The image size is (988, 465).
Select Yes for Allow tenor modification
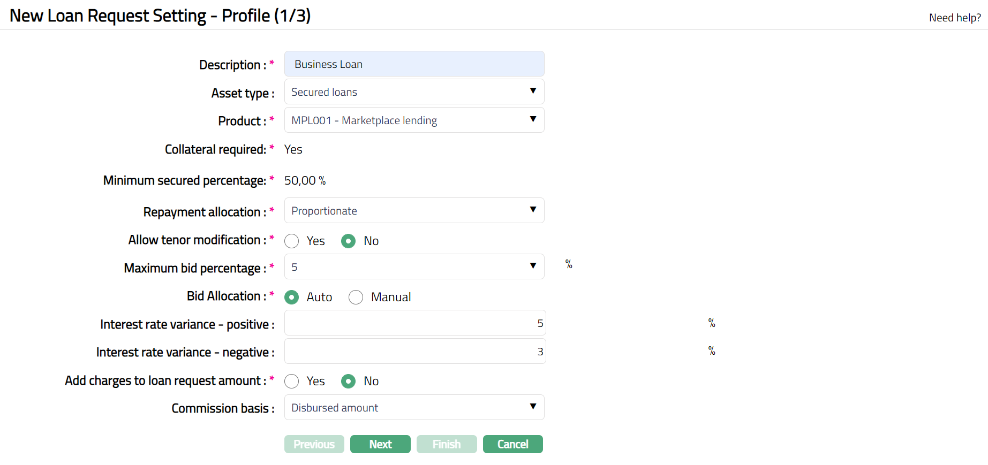(x=292, y=241)
